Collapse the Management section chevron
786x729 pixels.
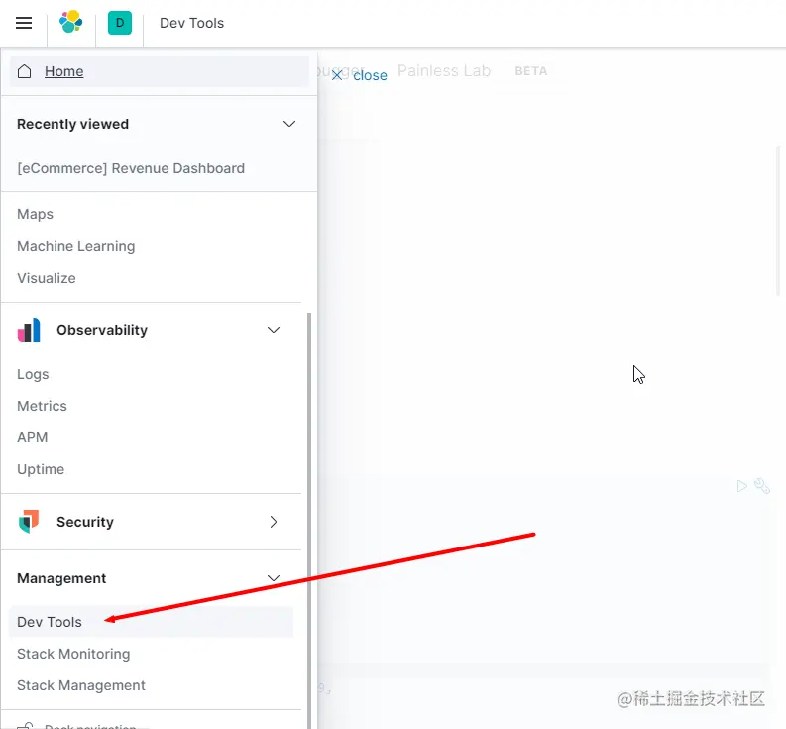274,578
